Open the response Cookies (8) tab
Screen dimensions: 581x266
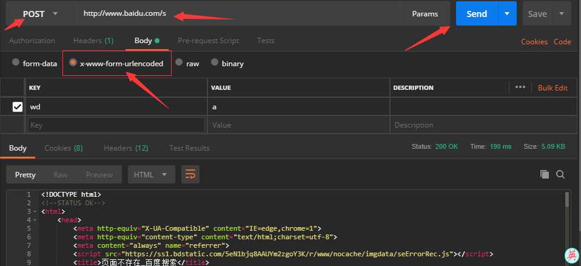[x=64, y=148]
